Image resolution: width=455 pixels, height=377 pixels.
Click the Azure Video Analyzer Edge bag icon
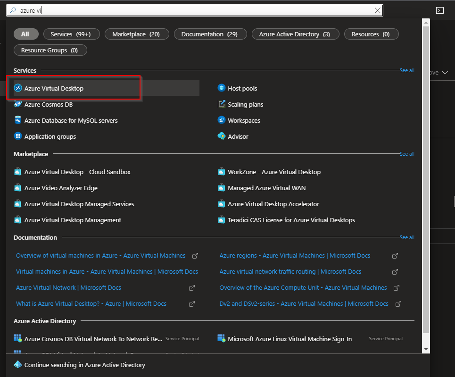click(x=18, y=188)
